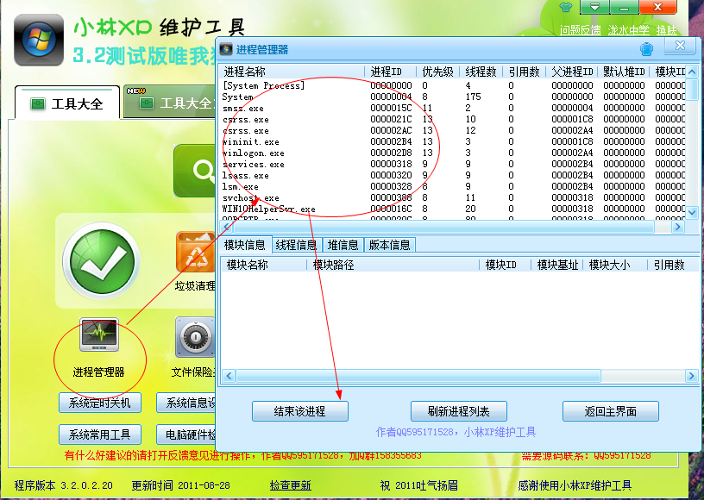This screenshot has height=500, width=704.
Task: Select the wininit.exe process row
Action: tap(453, 141)
